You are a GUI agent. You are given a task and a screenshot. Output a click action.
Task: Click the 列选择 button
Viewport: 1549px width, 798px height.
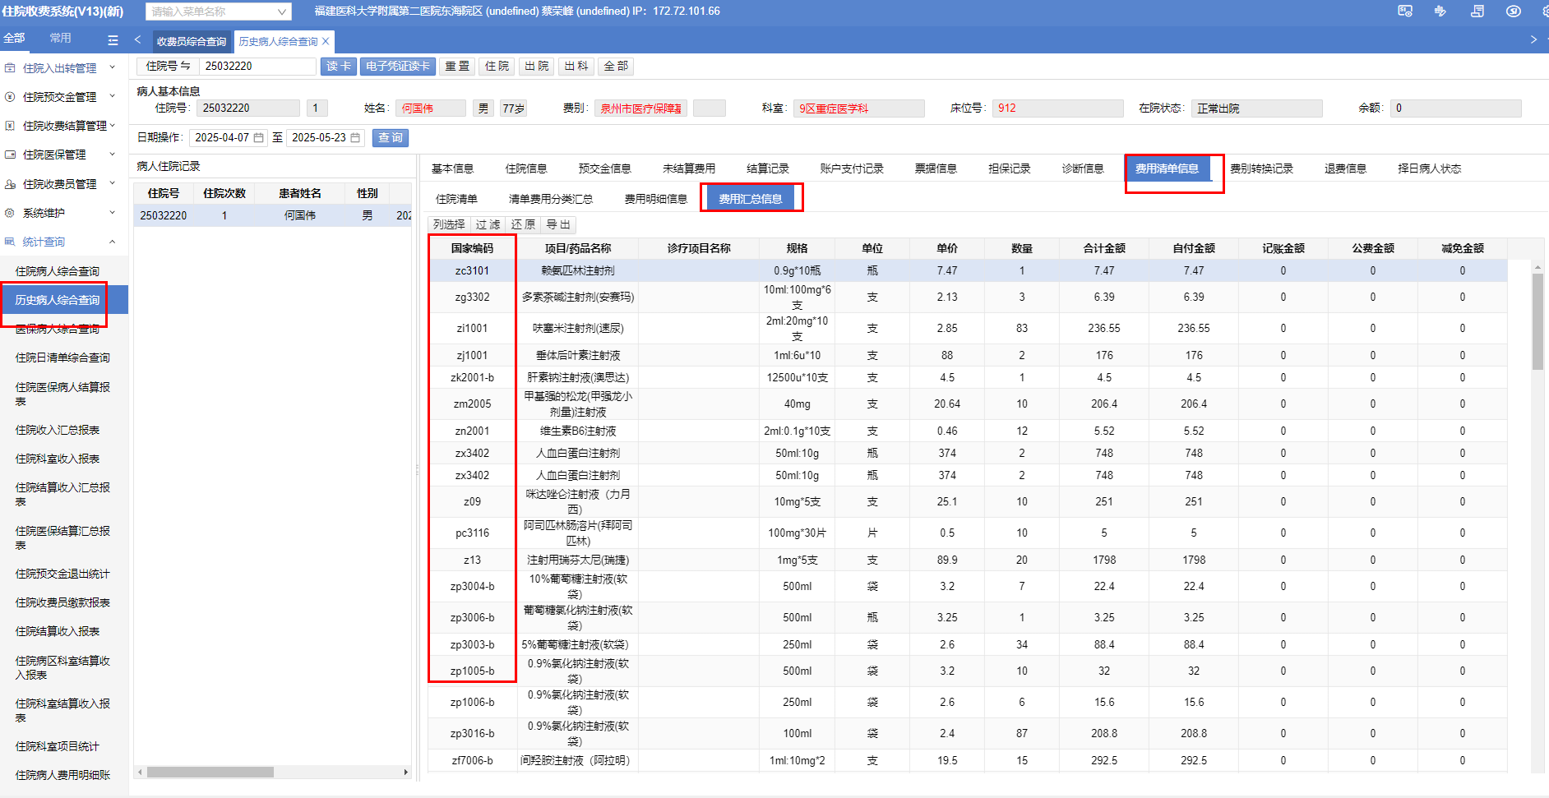[x=449, y=224]
